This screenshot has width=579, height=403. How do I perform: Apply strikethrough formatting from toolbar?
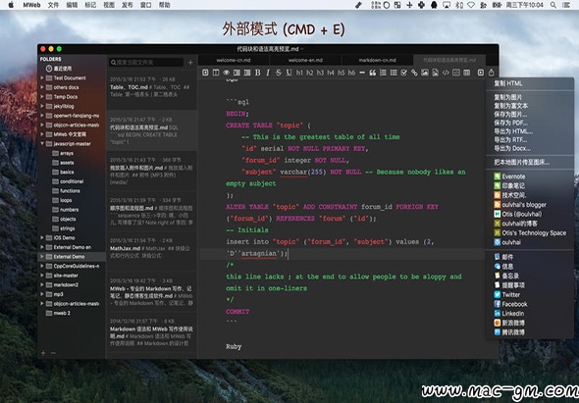tap(279, 73)
